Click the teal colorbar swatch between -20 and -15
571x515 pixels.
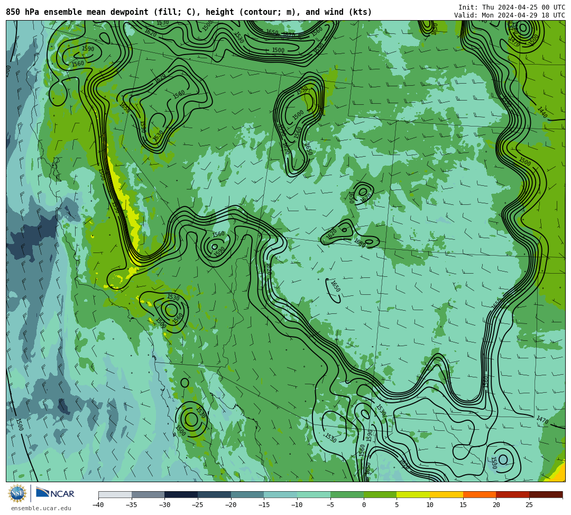click(x=247, y=494)
